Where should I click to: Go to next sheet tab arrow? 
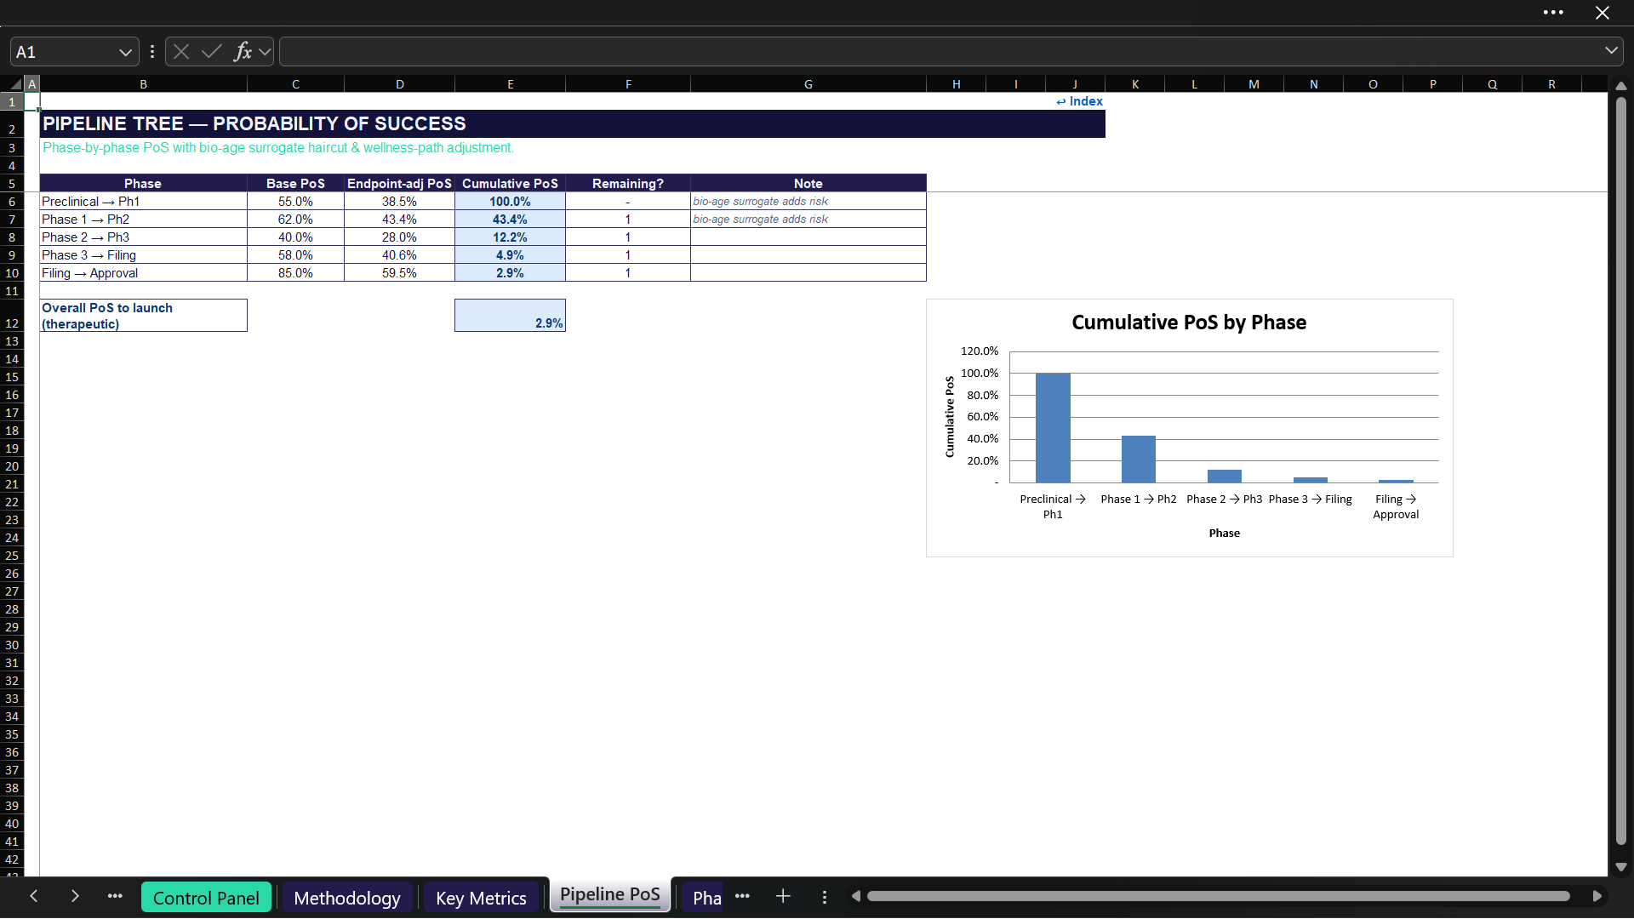(75, 896)
